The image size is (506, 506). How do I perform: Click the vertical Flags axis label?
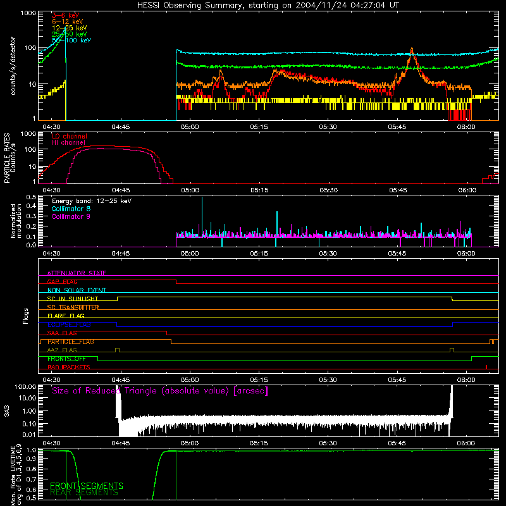[26, 316]
